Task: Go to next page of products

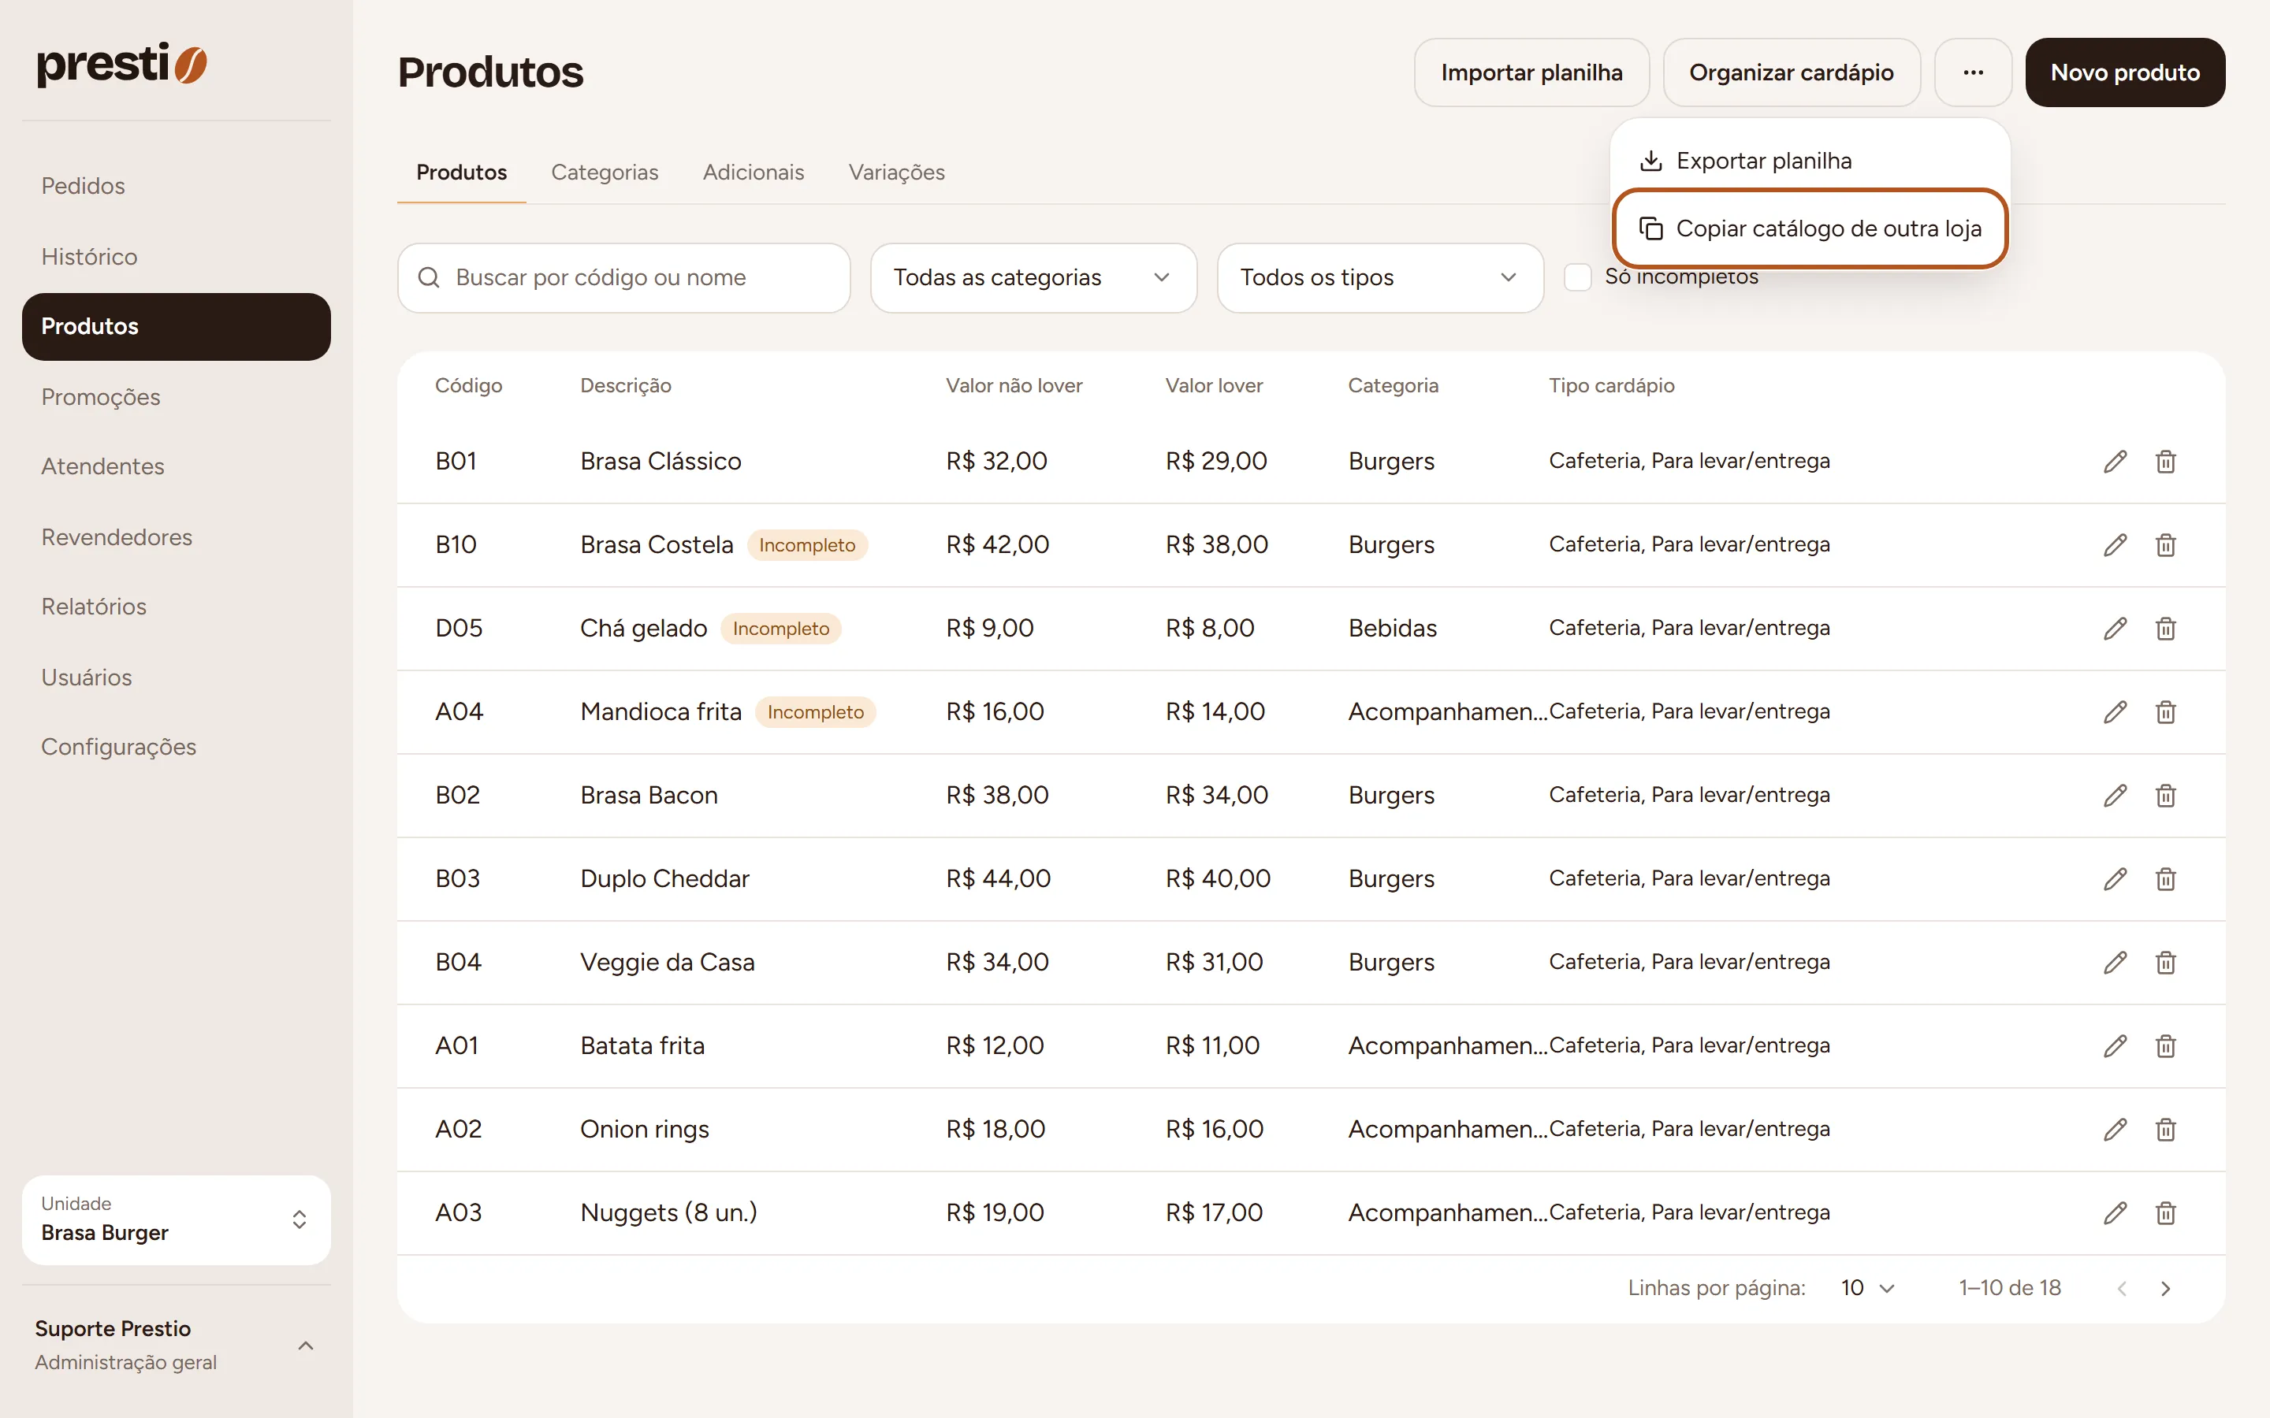Action: click(2165, 1289)
